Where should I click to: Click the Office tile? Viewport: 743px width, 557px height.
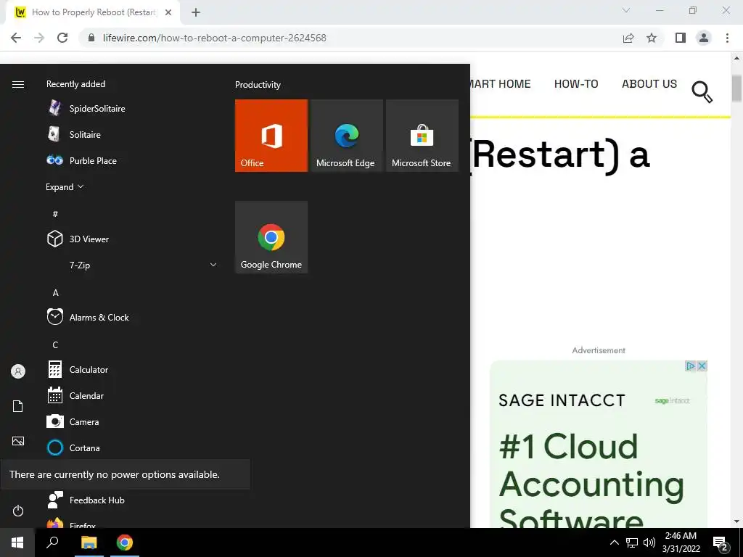click(x=271, y=136)
